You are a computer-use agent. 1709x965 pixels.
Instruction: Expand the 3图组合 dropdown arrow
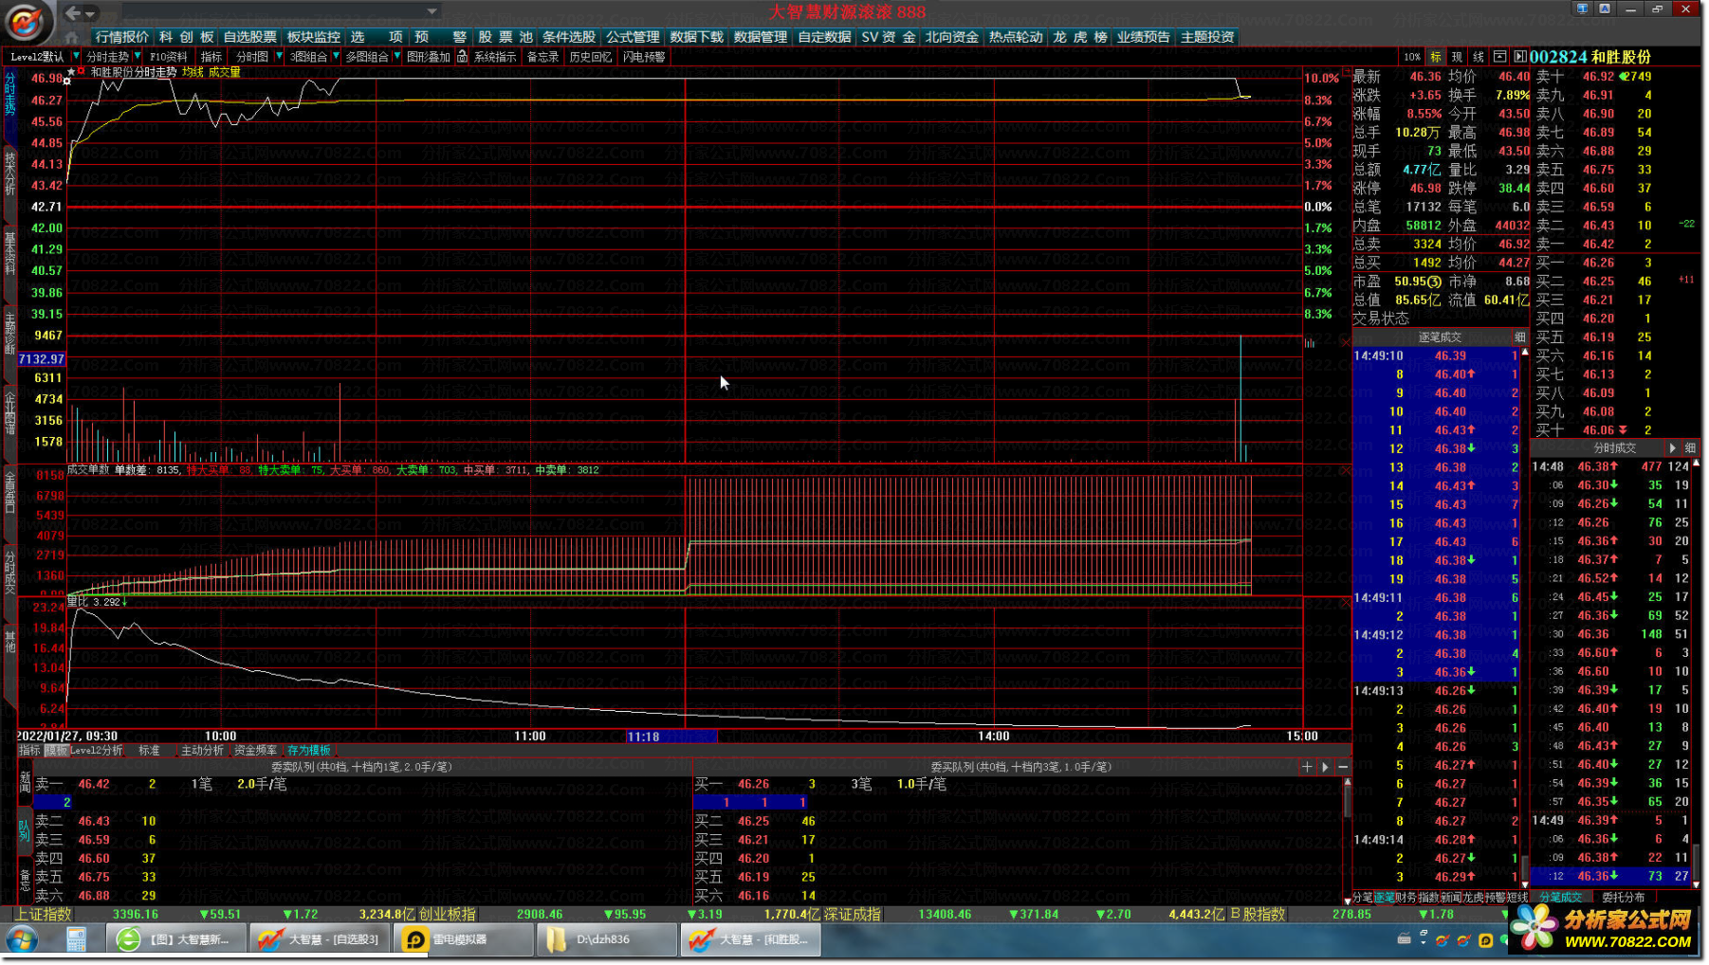tap(336, 57)
